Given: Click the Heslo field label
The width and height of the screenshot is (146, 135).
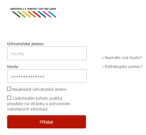Looking at the screenshot, I should pyautogui.click(x=13, y=66).
